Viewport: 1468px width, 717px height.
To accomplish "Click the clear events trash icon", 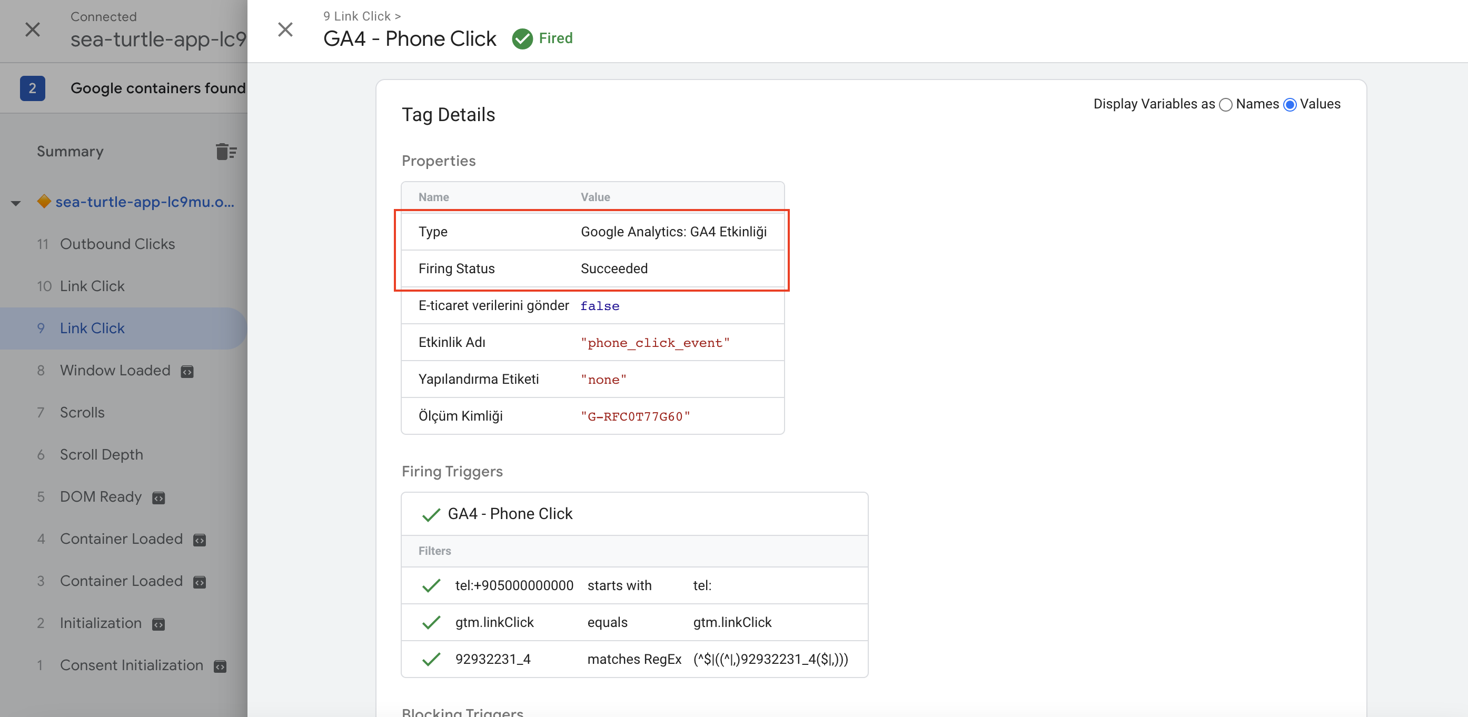I will pos(226,152).
